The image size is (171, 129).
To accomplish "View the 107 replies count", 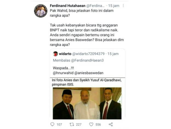I will coord(59,124).
